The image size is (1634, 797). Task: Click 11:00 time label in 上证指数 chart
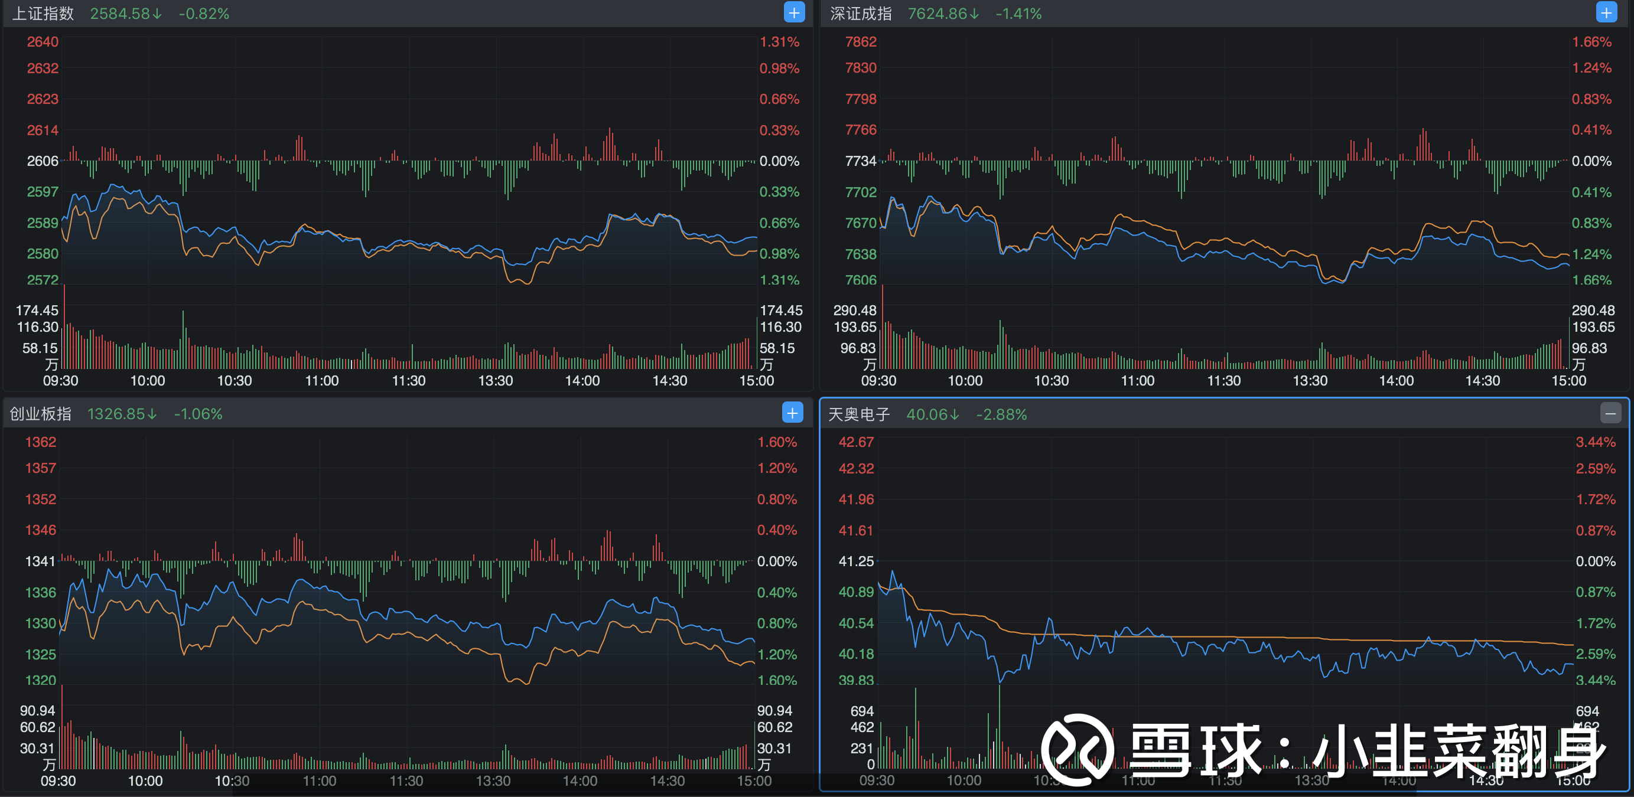pyautogui.click(x=321, y=380)
